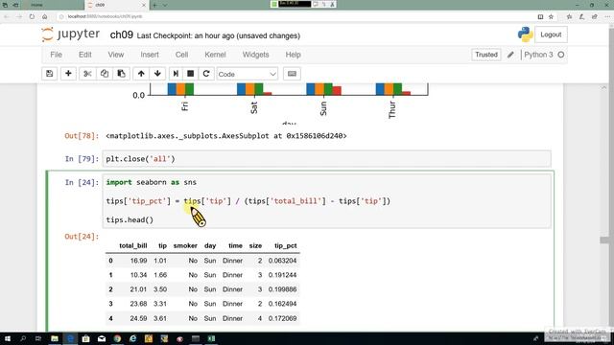Open the Microsoft Store taskbar icon
The width and height of the screenshot is (614, 345).
pyautogui.click(x=85, y=338)
